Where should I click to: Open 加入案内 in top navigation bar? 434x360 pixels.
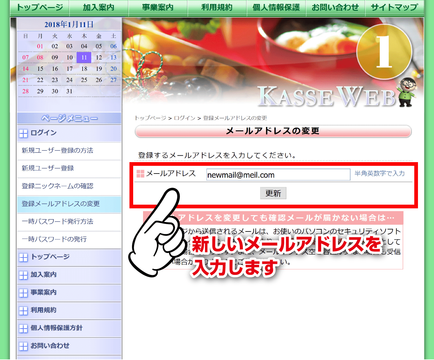[99, 7]
